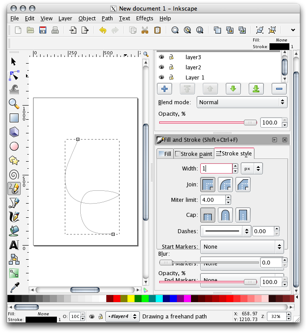307x333 pixels.
Task: Switch to the Stroke paint tab
Action: click(194, 154)
